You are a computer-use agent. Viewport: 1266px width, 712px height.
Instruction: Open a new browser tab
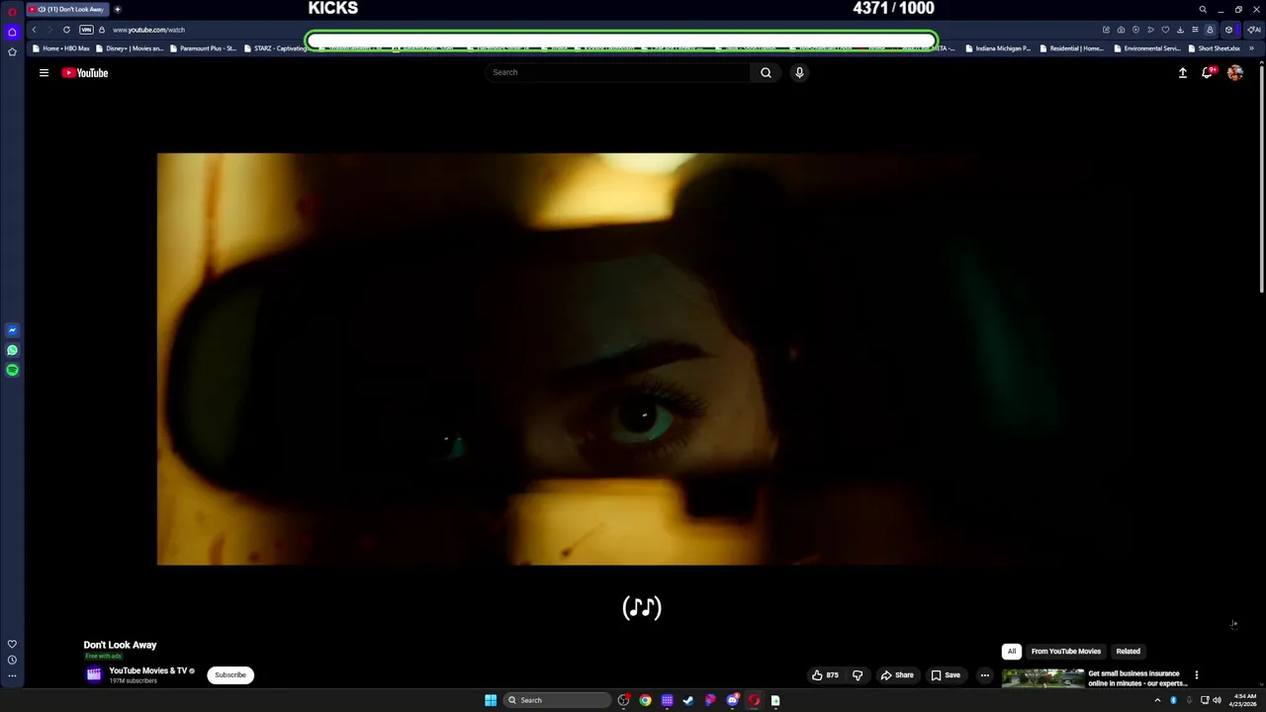click(x=117, y=9)
